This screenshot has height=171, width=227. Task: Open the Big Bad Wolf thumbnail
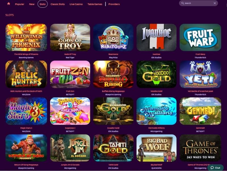pos(156,148)
